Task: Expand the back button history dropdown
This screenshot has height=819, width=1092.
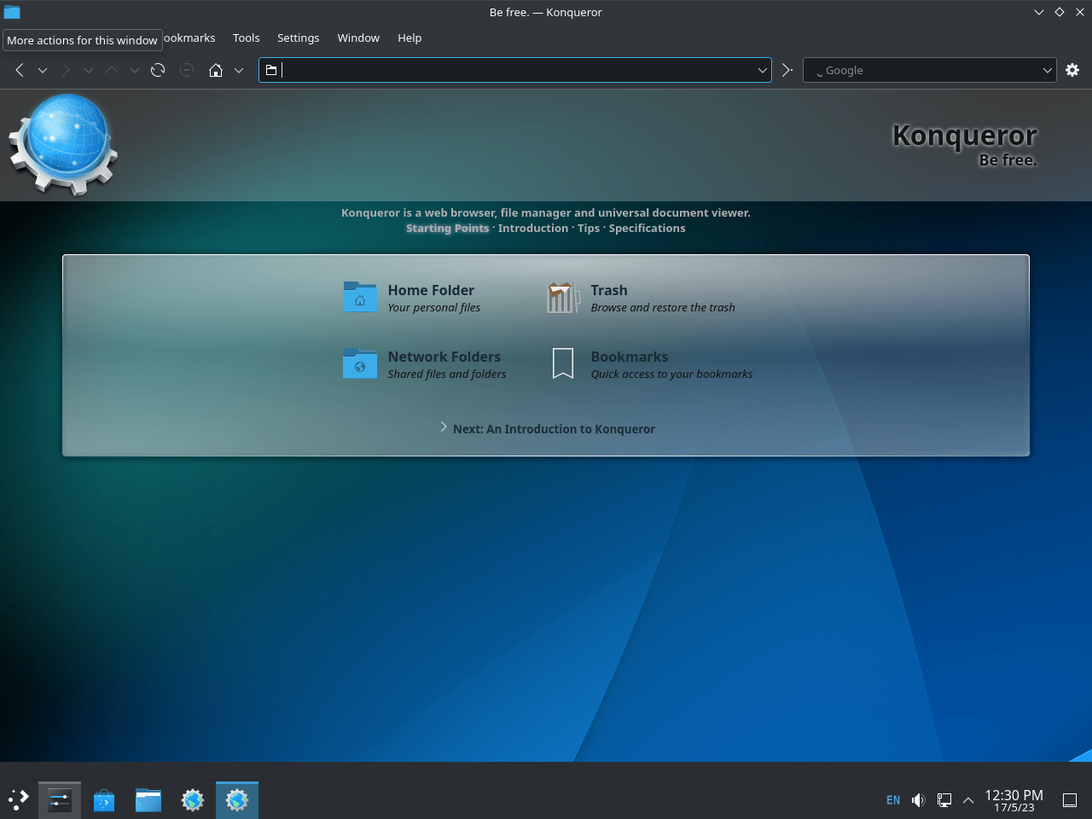Action: coord(43,70)
